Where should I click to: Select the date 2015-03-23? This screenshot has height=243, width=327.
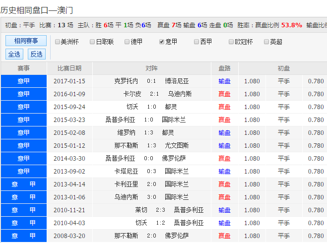(69, 120)
